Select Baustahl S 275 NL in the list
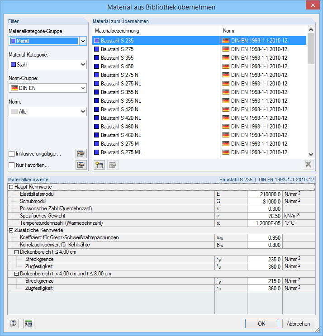The width and height of the screenshot is (323, 336). tap(121, 83)
